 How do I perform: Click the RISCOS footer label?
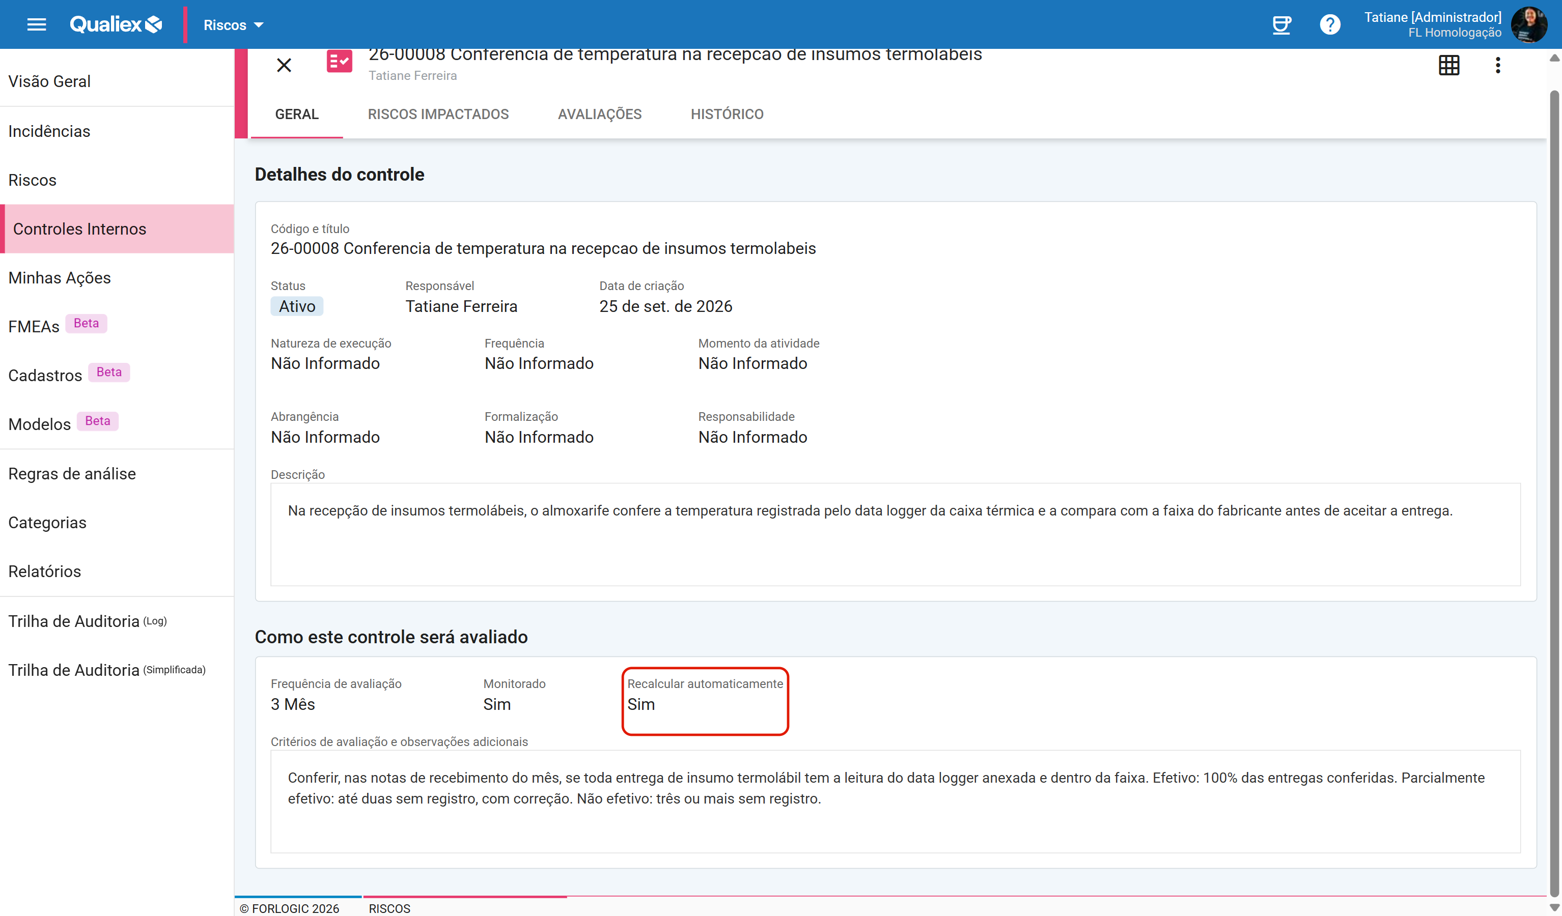point(389,908)
